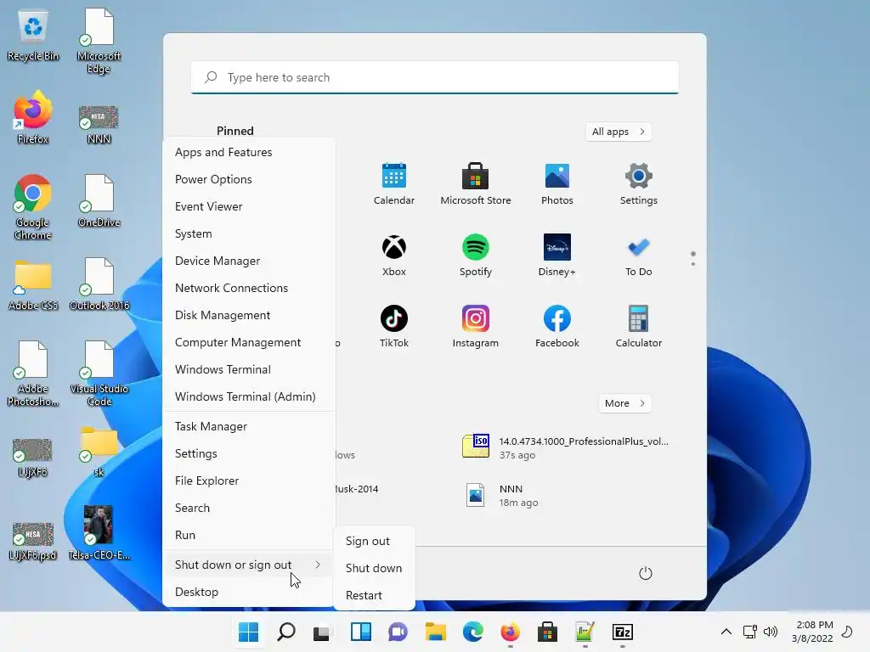Viewport: 870px width, 652px height.
Task: Open Run from the context menu
Action: coord(249,535)
